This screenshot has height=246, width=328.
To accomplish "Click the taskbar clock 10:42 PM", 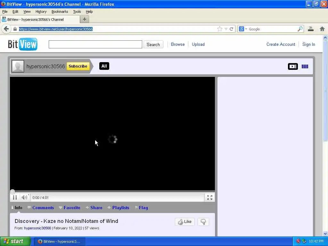I will click(316, 241).
